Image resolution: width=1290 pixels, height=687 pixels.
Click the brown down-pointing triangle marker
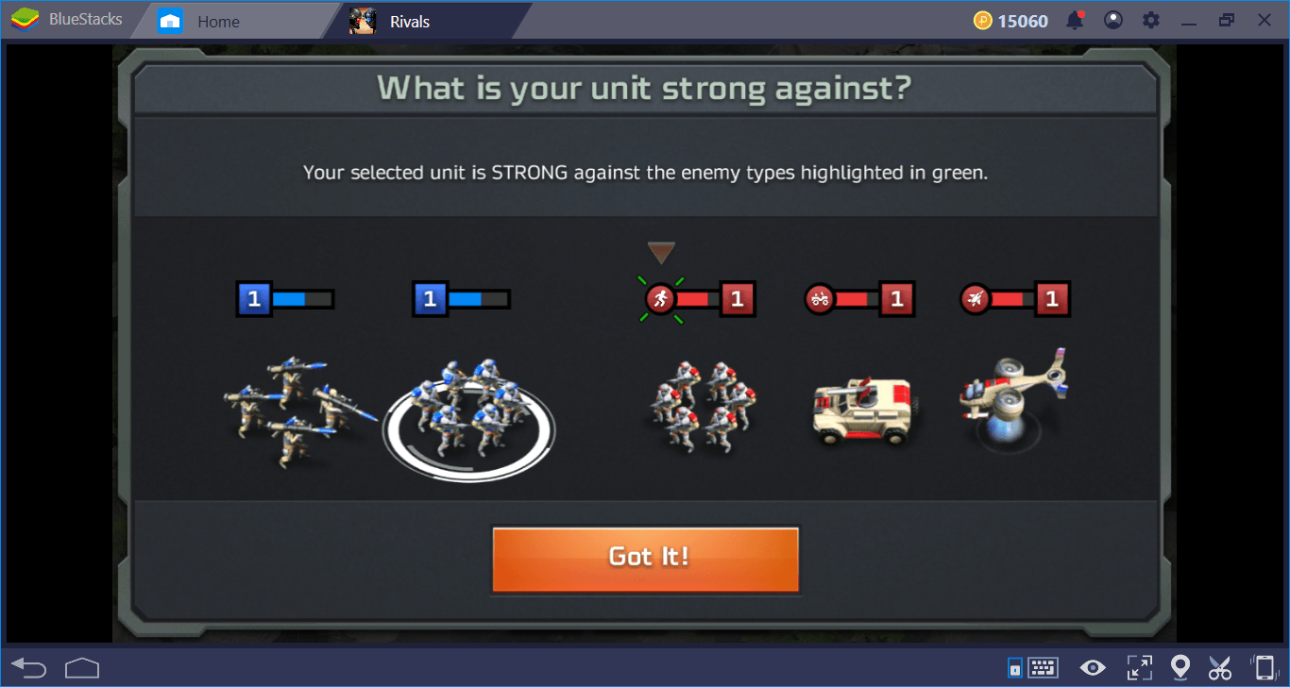[x=661, y=253]
